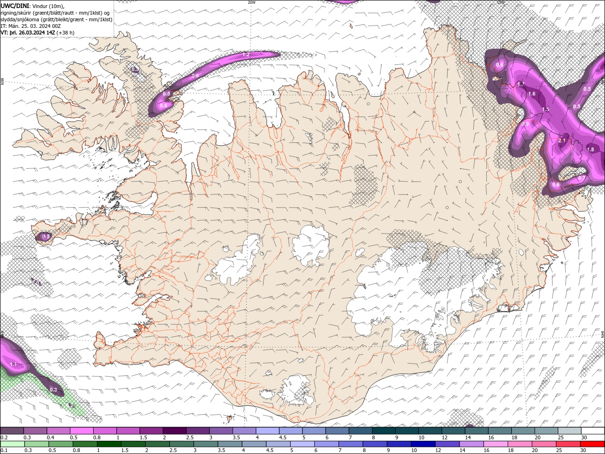Pick the bright red 30 swatch in lower legend
Screen dimensions: 605x454
click(592, 444)
